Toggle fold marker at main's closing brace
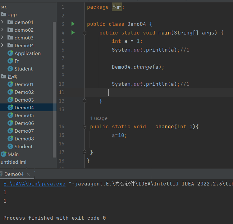This screenshot has height=224, width=233. pyautogui.click(x=84, y=101)
